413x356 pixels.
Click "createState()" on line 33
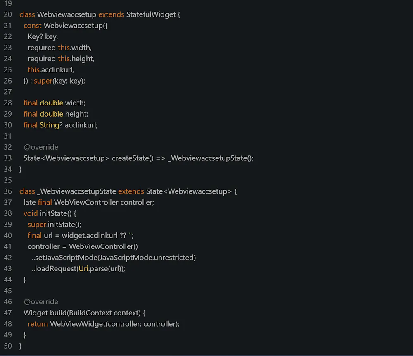133,158
